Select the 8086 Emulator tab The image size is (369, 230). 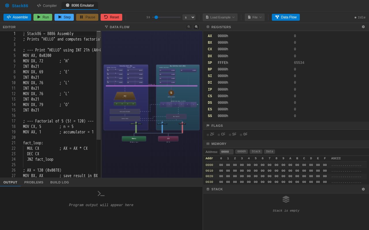pyautogui.click(x=80, y=5)
